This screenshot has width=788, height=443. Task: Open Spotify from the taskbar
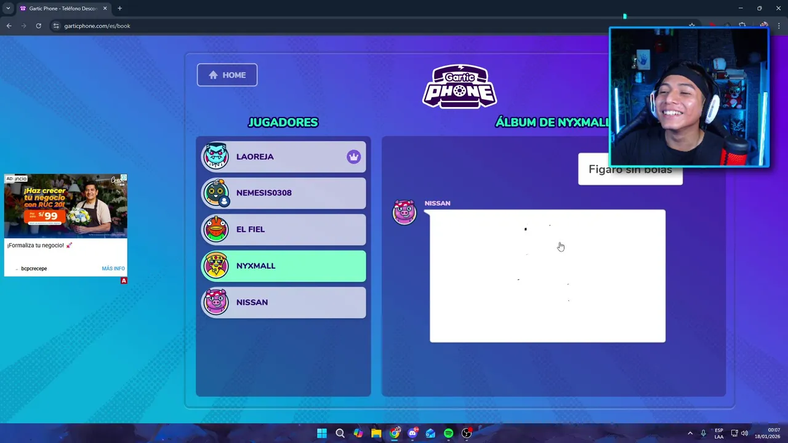[x=448, y=433]
